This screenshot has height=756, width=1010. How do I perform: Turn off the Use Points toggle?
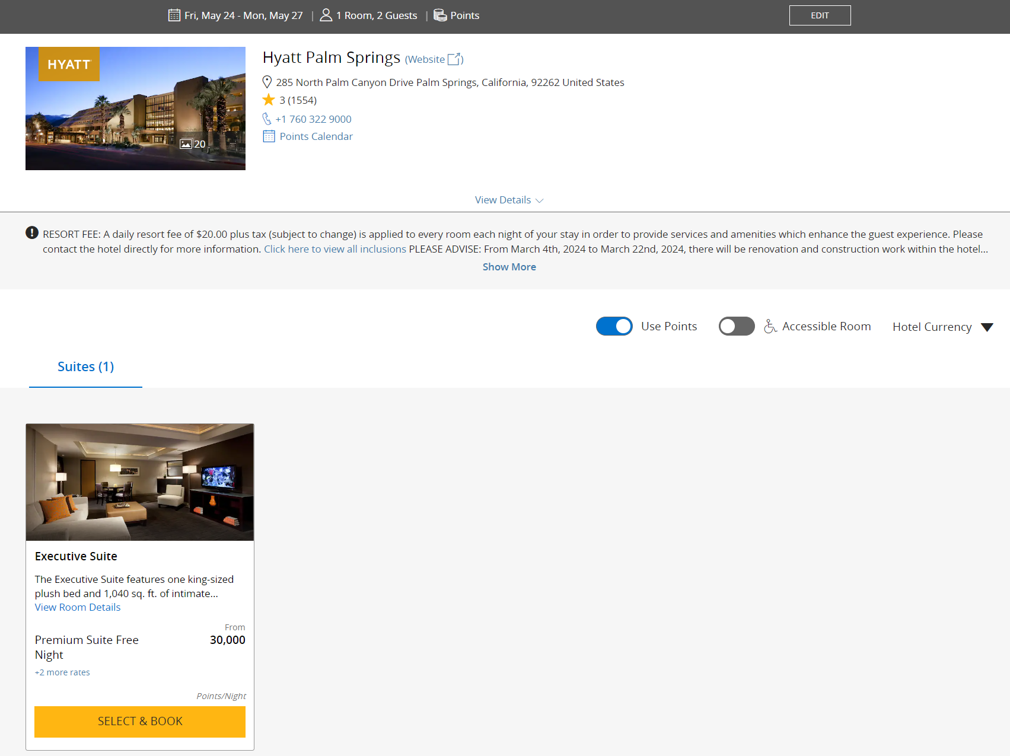pyautogui.click(x=614, y=326)
